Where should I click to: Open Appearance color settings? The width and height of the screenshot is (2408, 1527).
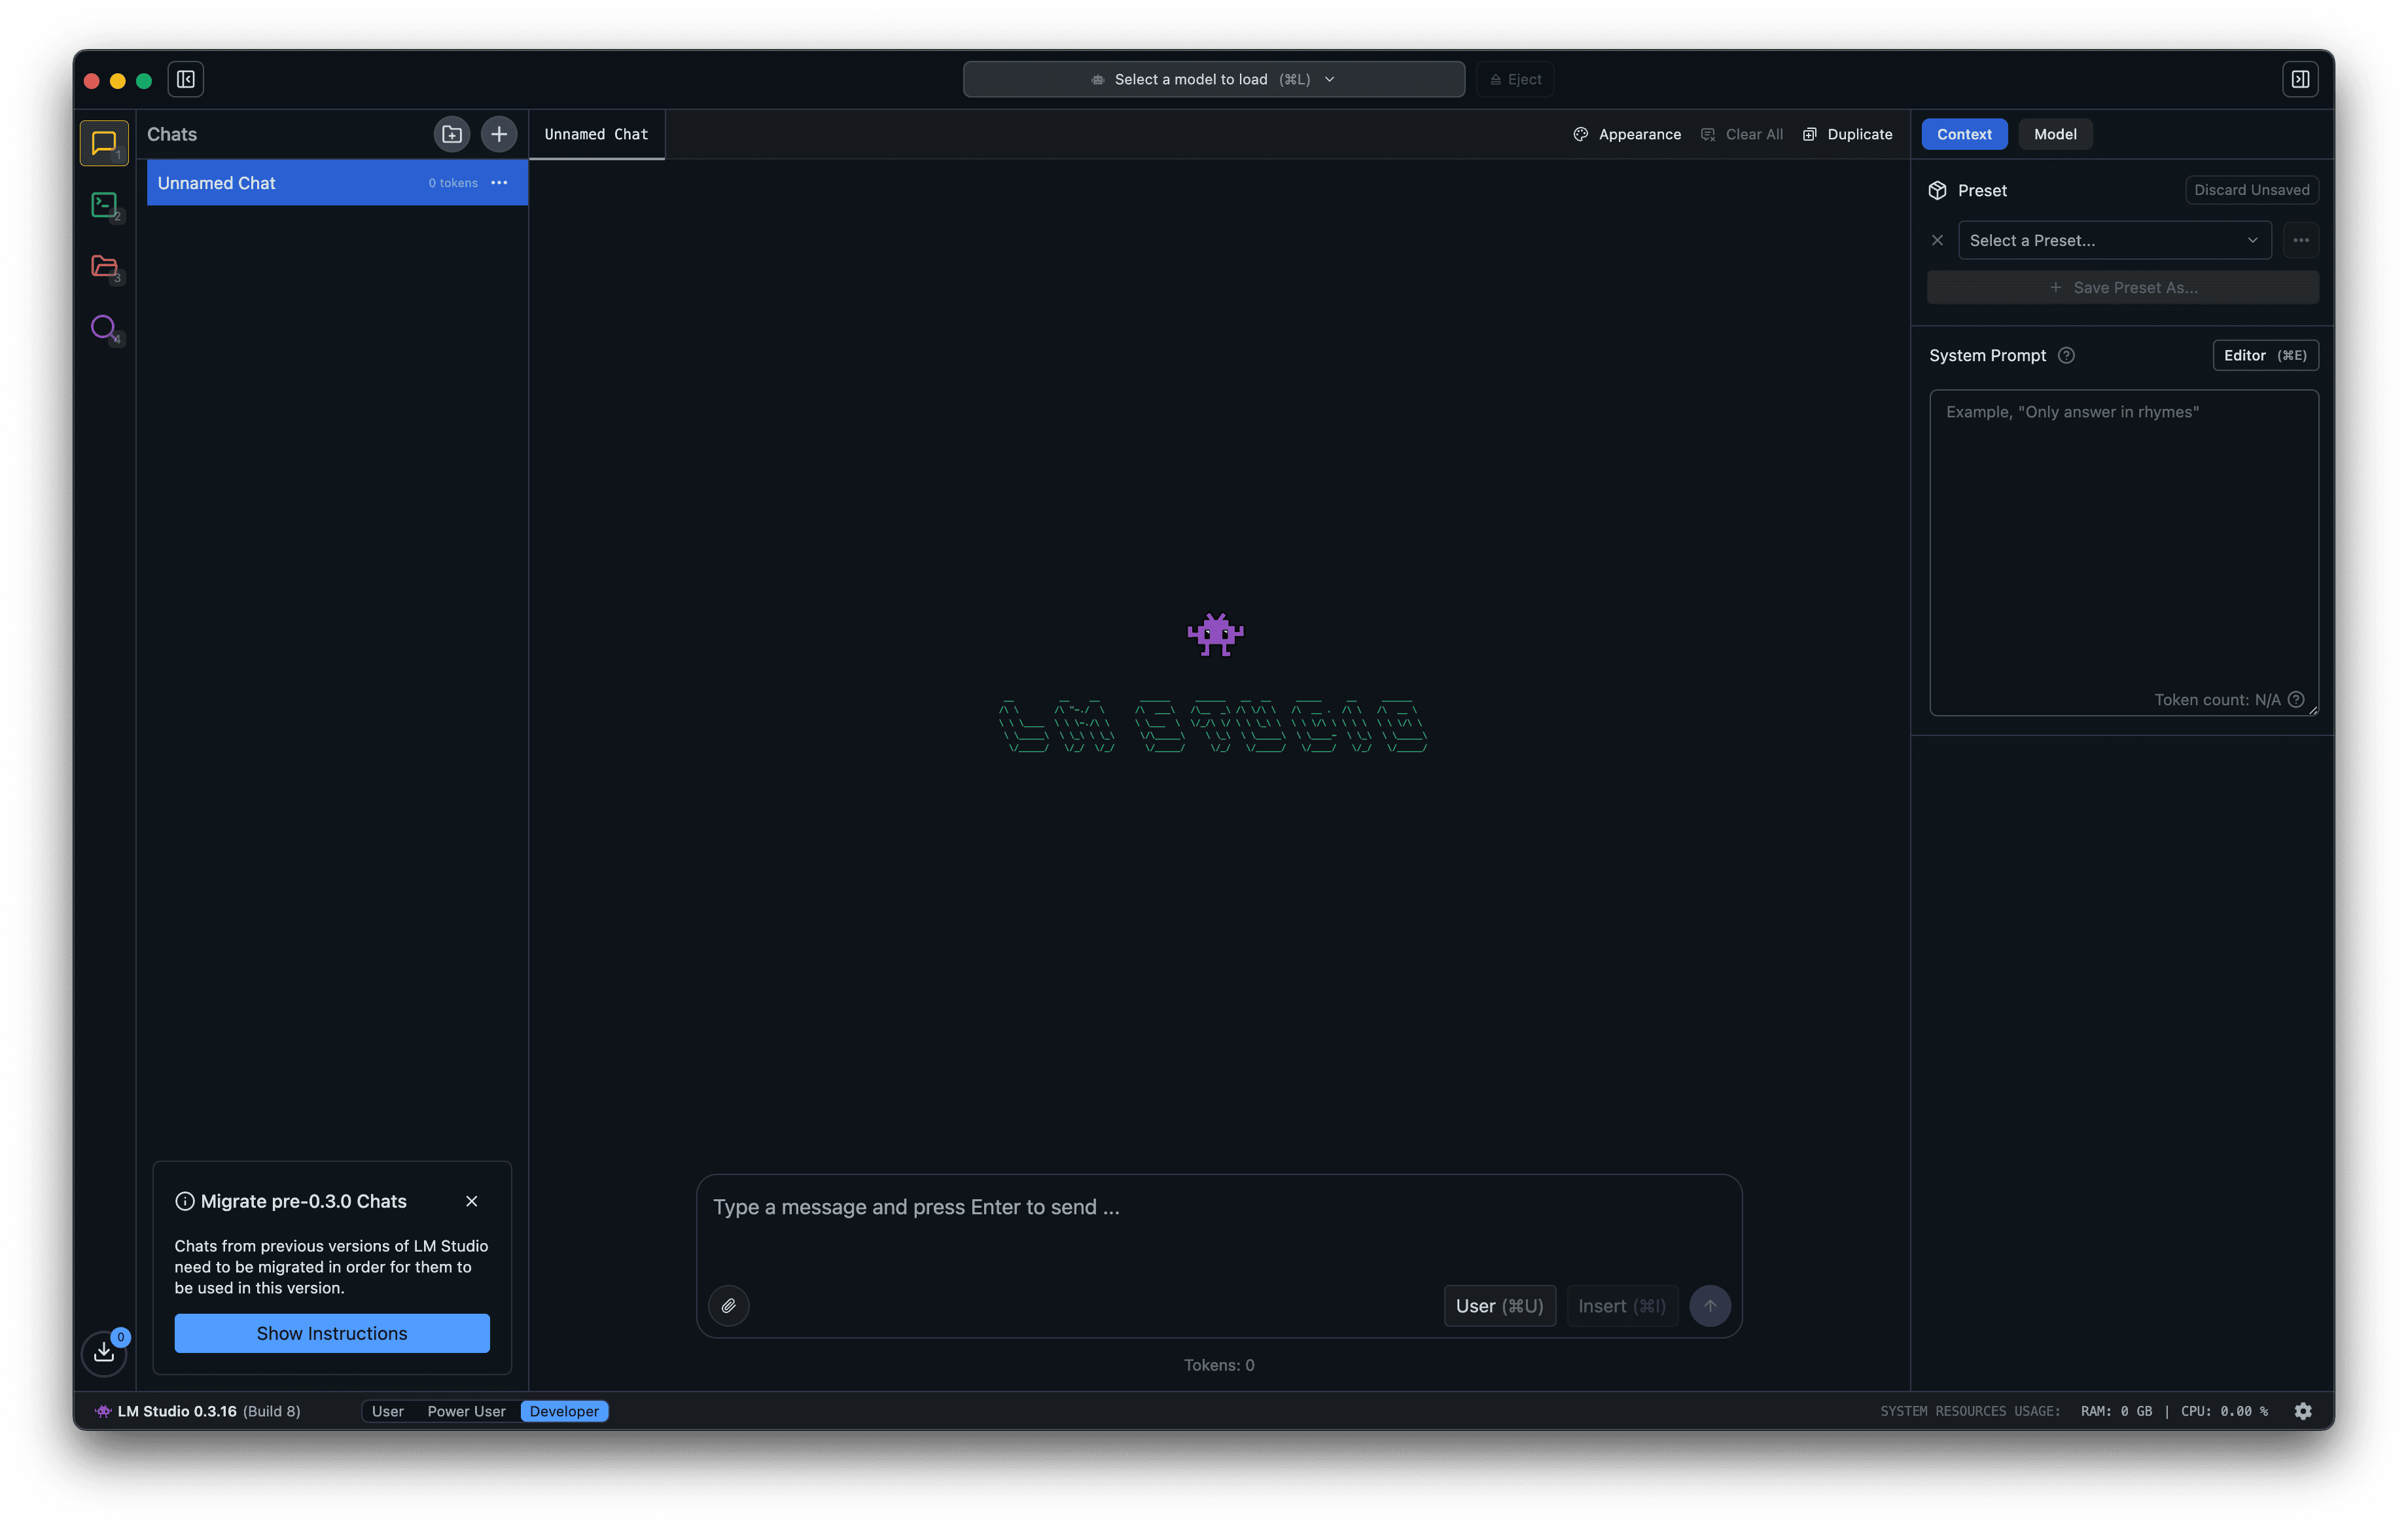pyautogui.click(x=1626, y=133)
